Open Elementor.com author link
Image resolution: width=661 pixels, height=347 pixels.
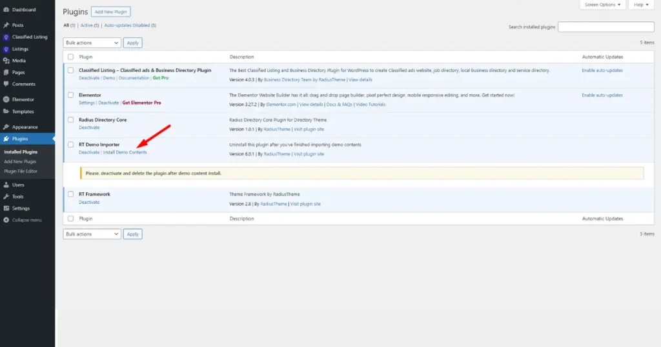tap(281, 104)
